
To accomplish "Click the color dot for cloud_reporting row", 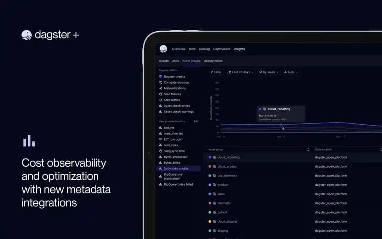I will click(x=210, y=157).
